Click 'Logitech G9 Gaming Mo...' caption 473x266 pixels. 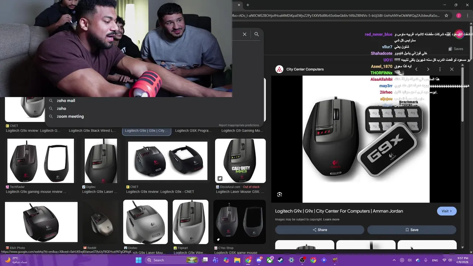coord(242,131)
